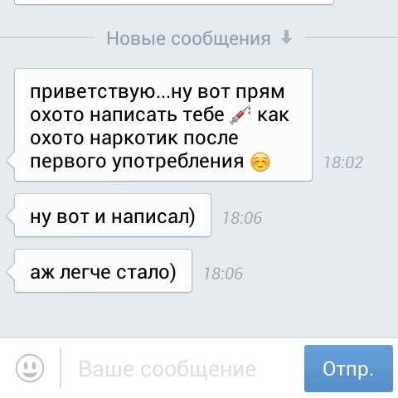Tap the blushing face emoji after употребления
The width and height of the screenshot is (398, 398).
point(260,162)
